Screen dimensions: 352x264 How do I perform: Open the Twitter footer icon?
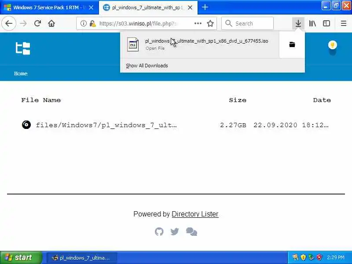point(174,231)
